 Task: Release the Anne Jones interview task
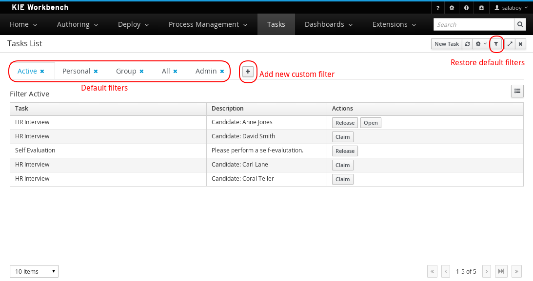coord(345,123)
